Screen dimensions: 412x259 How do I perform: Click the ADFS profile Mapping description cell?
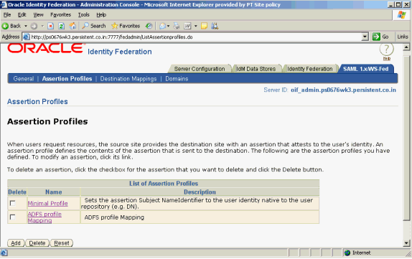coord(200,217)
